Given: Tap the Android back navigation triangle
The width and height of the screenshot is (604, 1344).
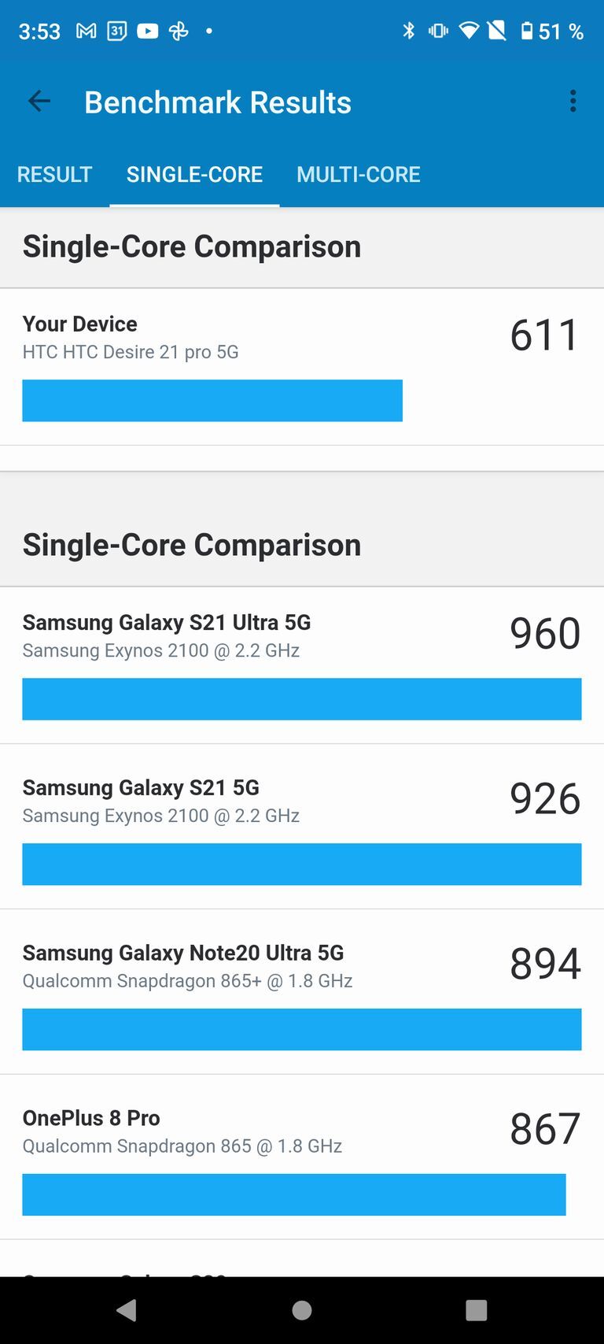Looking at the screenshot, I should point(127,1310).
